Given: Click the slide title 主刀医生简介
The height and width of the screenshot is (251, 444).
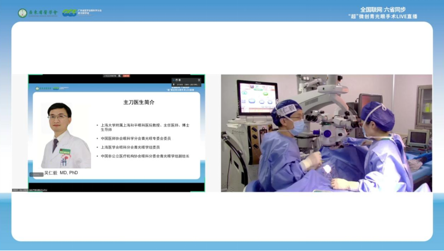Looking at the screenshot, I should (x=138, y=102).
